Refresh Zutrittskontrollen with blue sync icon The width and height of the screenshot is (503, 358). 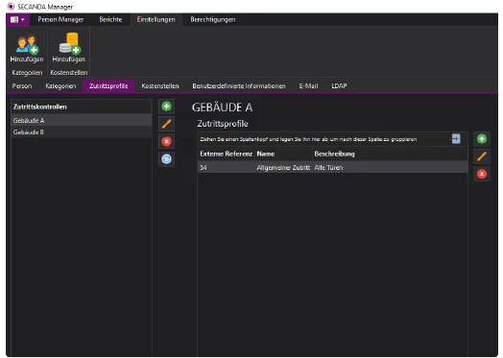pos(166,159)
